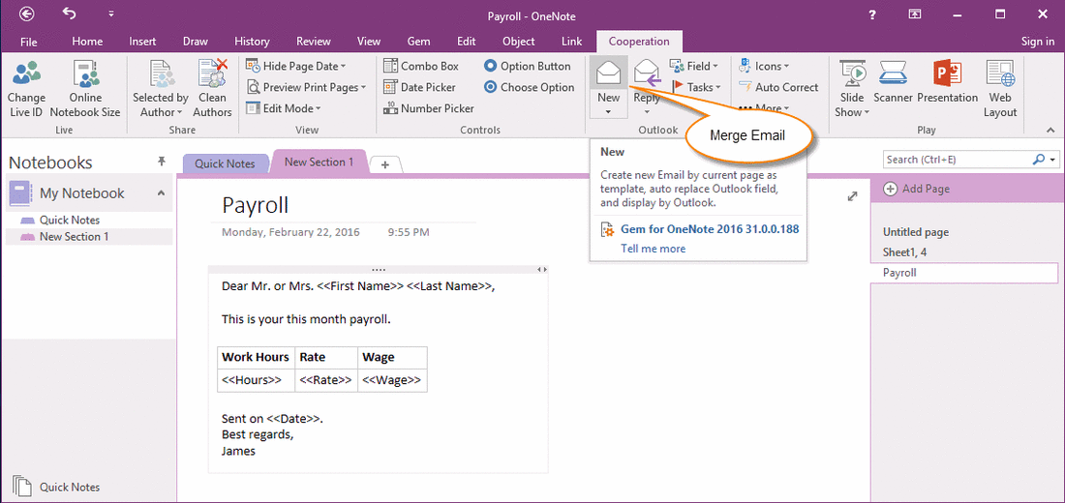Viewport: 1065px width, 503px height.
Task: Collapse the My Notebook tree
Action: click(161, 192)
